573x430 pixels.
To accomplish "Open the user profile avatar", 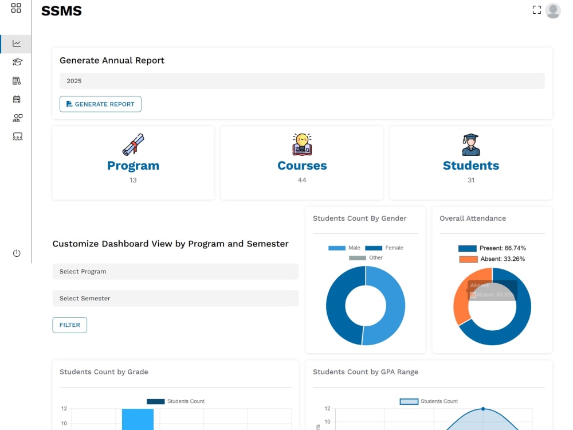I will coord(553,10).
